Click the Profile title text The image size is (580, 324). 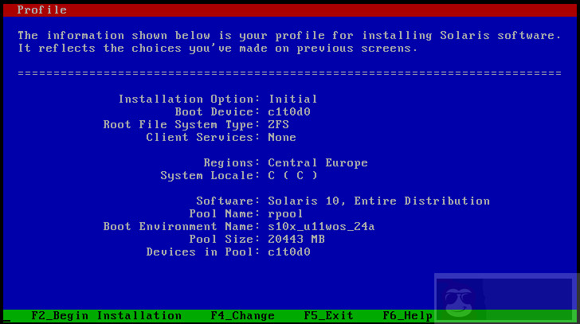point(41,10)
